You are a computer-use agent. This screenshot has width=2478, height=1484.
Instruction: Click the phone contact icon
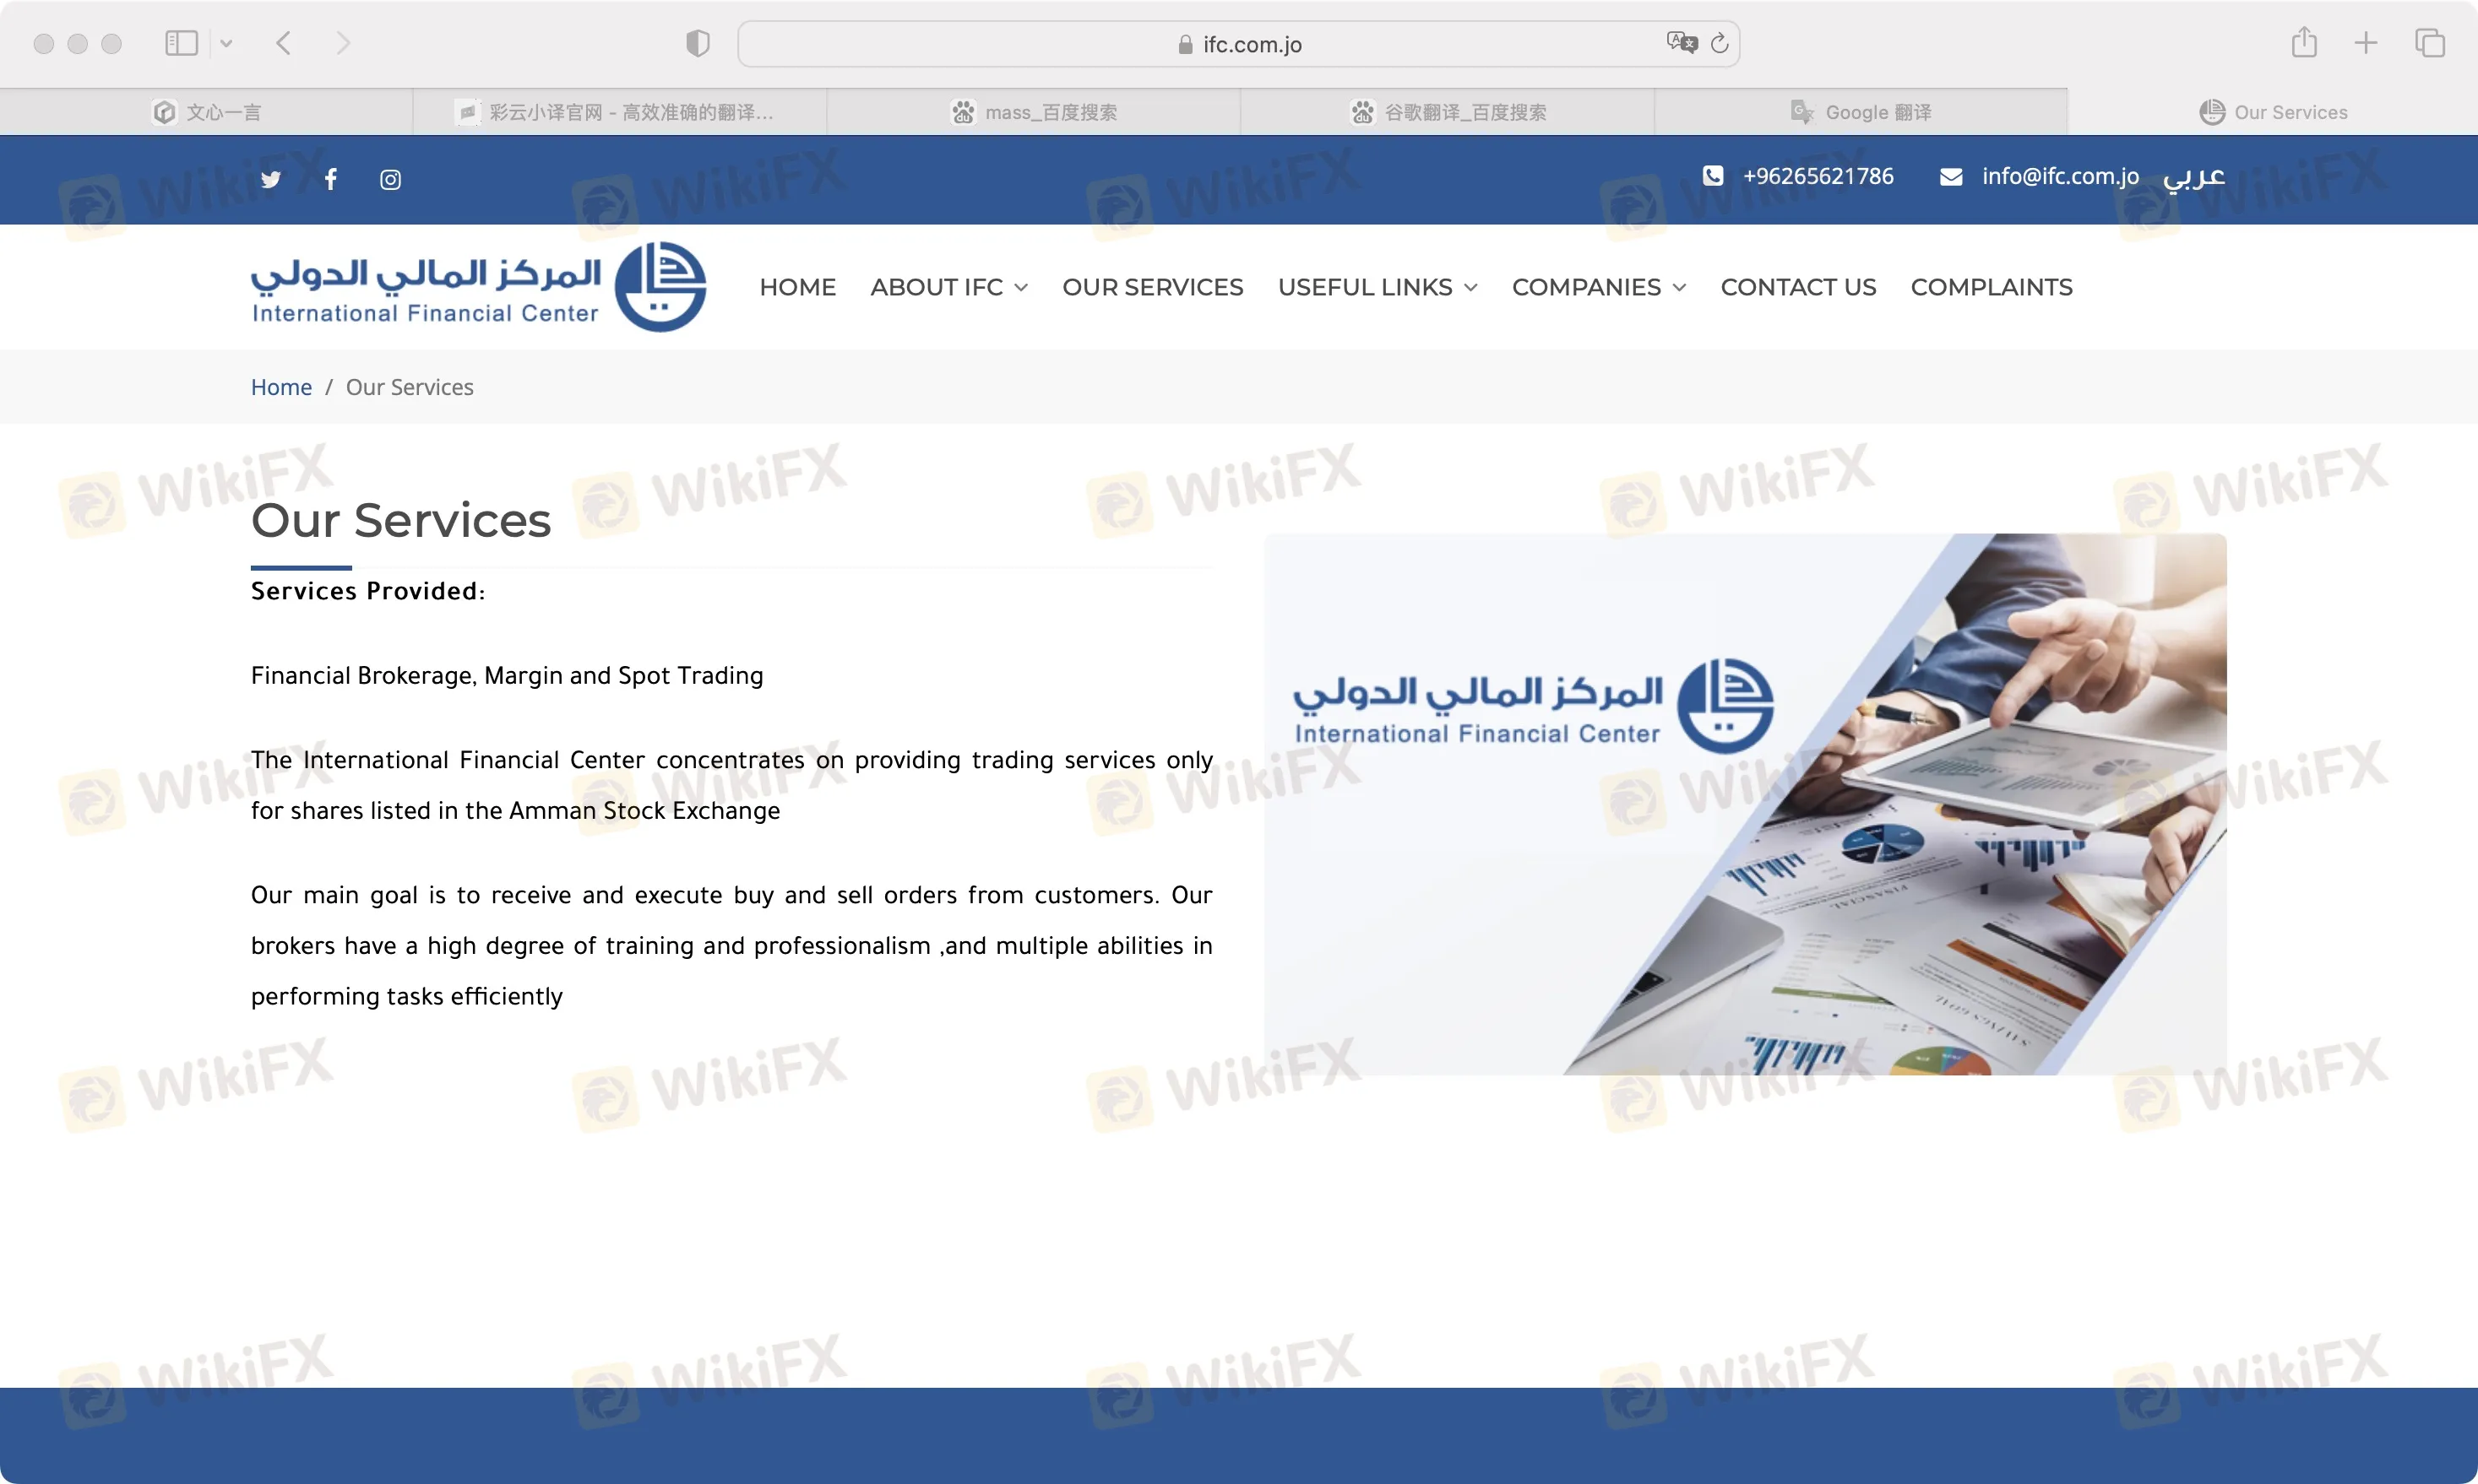click(1709, 176)
